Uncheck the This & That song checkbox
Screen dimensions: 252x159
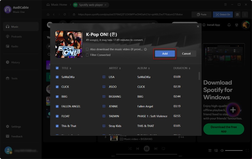tap(57, 126)
